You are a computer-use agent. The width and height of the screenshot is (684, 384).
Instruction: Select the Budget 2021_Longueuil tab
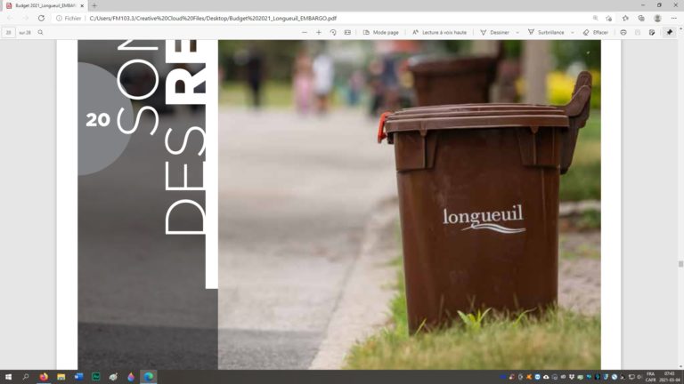point(45,5)
